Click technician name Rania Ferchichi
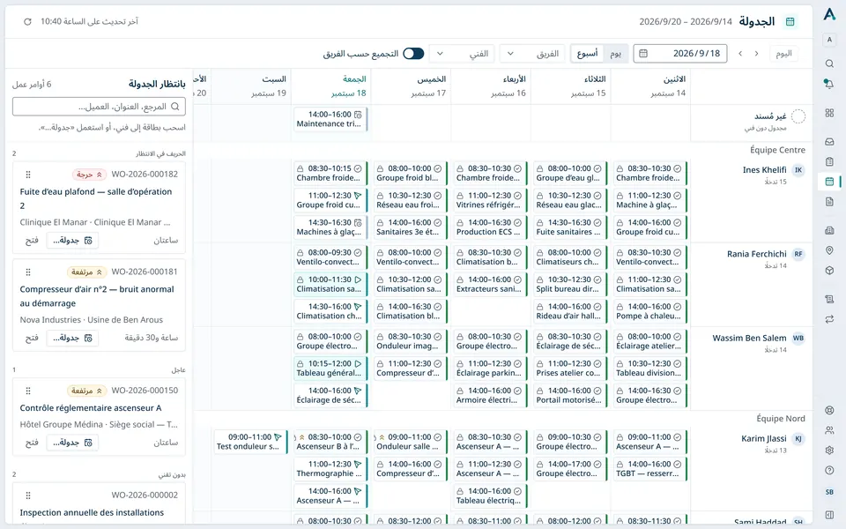Viewport: 846px width, 529px height. point(756,254)
